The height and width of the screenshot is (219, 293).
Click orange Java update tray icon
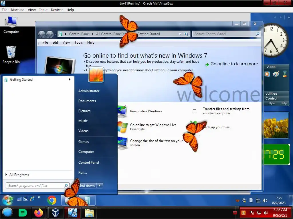click(x=243, y=213)
